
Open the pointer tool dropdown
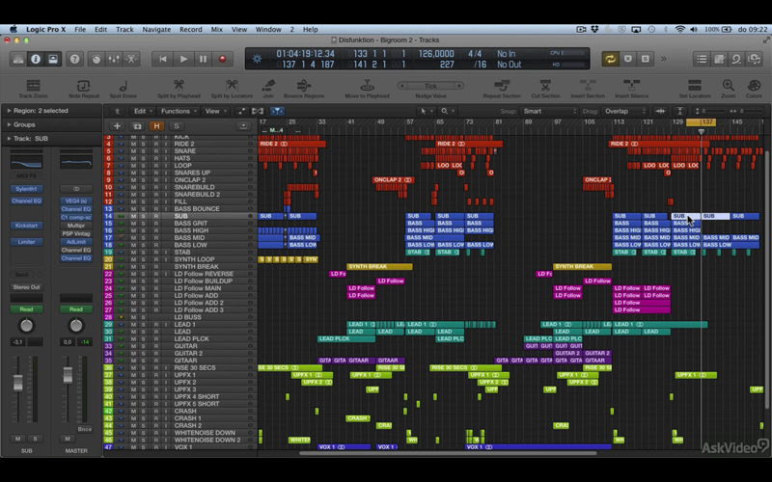click(426, 111)
